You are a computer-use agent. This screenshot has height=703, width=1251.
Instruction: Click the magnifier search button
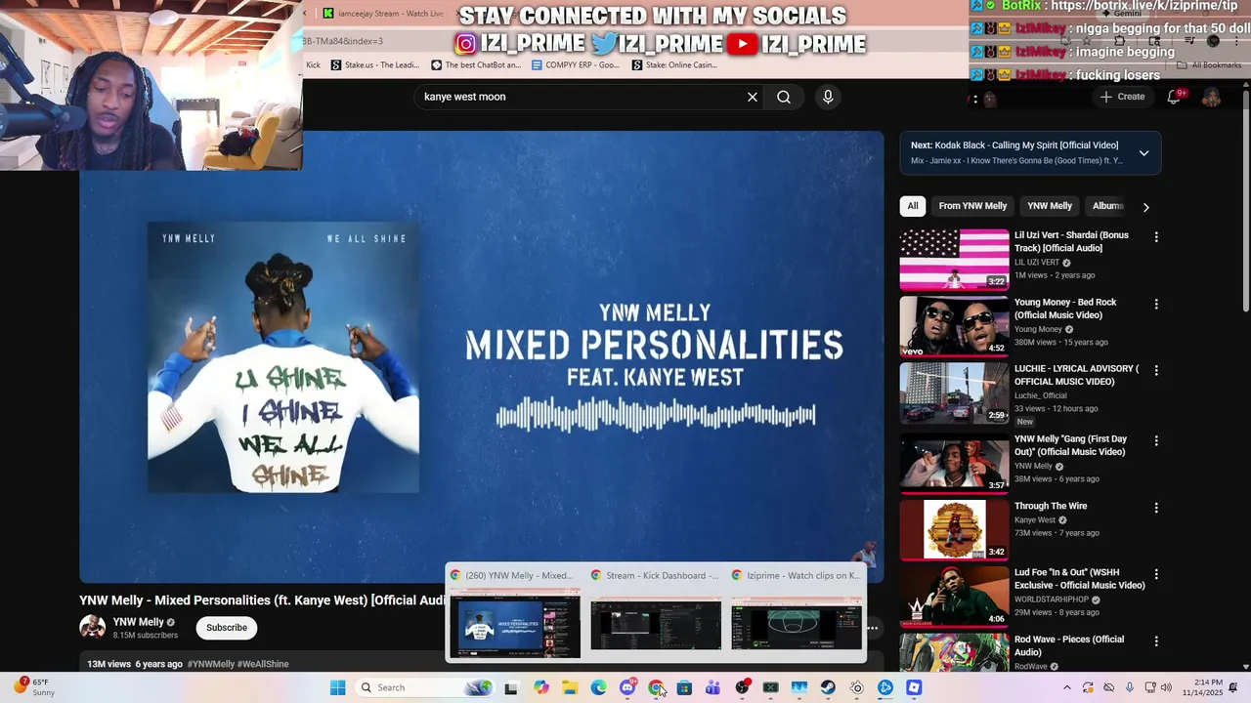tap(784, 97)
